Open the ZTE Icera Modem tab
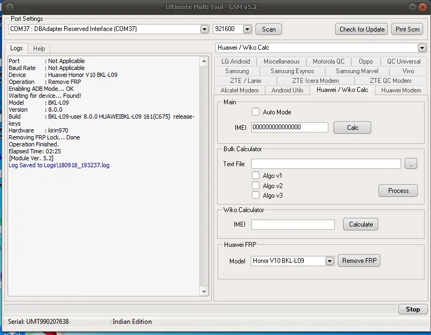 (315, 81)
